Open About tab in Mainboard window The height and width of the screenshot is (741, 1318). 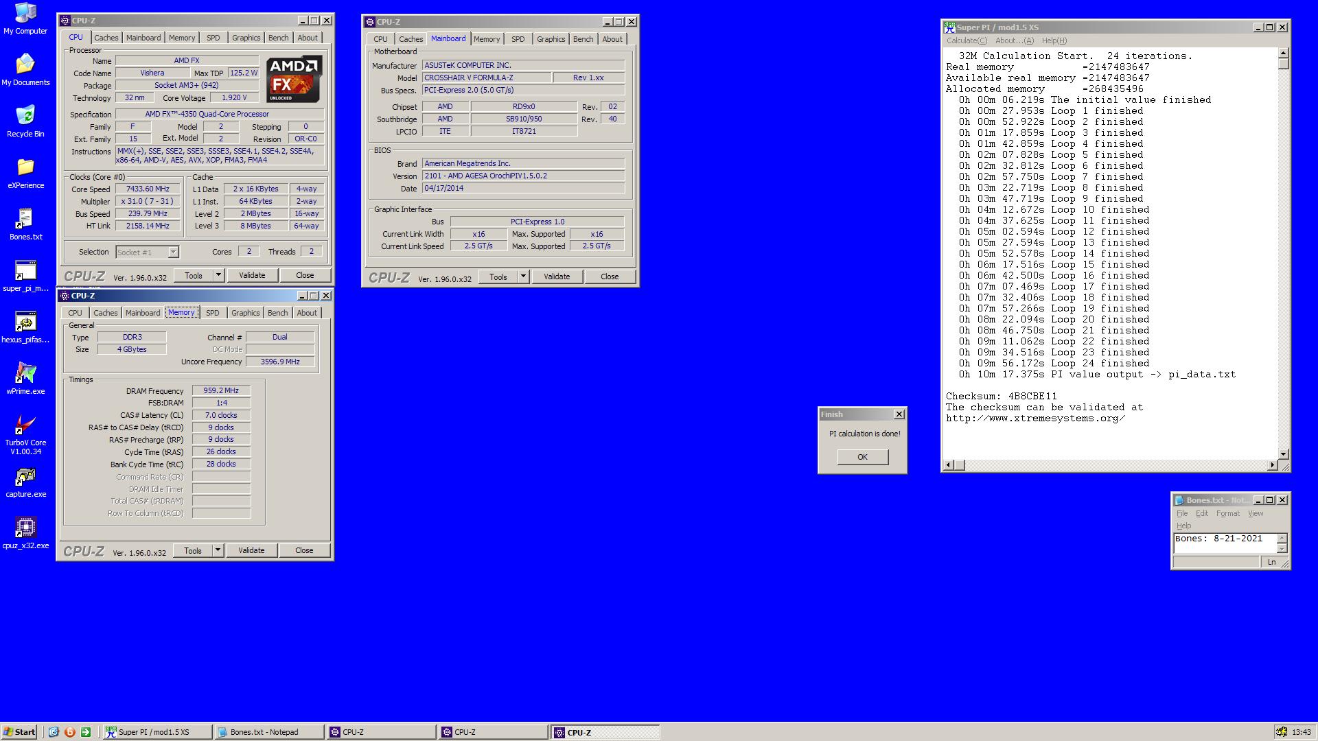pos(612,39)
